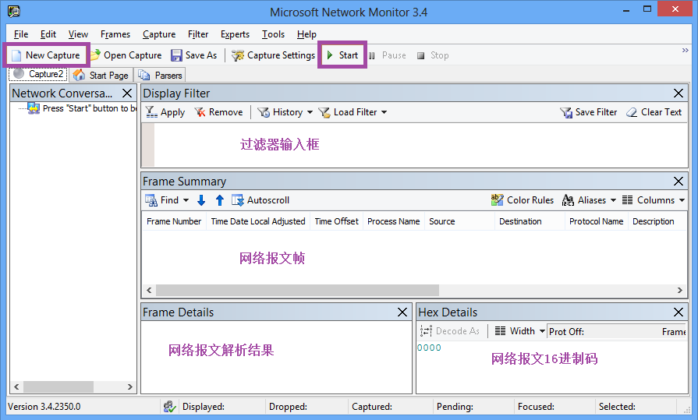The width and height of the screenshot is (698, 420).
Task: Click Network Conversations scroll left arrow
Action: (16, 386)
